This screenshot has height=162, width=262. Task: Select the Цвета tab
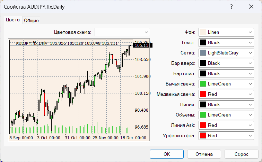point(13,20)
